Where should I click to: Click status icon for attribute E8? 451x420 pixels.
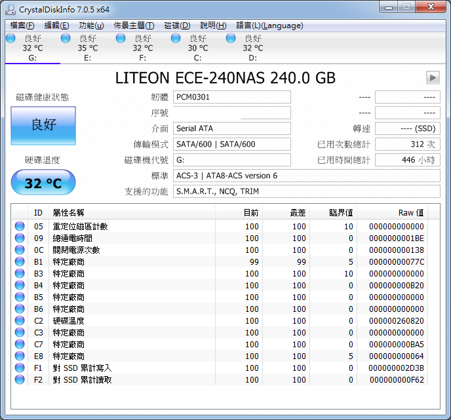point(20,356)
